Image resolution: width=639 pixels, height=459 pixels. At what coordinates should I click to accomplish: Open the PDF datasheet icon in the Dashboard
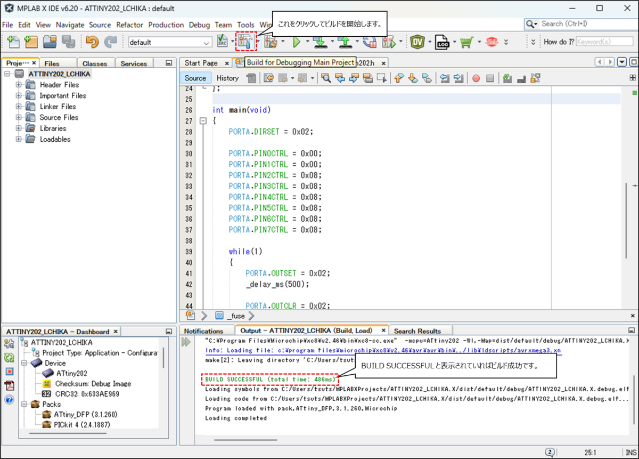coord(10,385)
